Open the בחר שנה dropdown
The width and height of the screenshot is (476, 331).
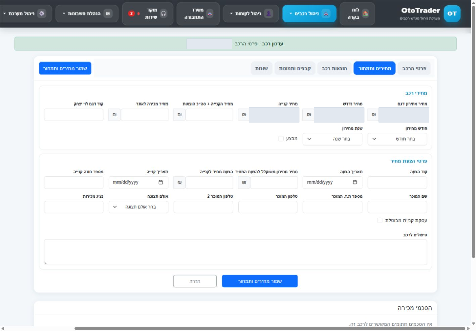(x=332, y=139)
